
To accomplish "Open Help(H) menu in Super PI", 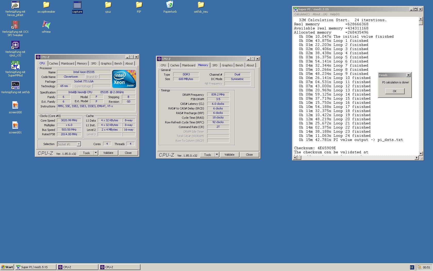I will [335, 14].
